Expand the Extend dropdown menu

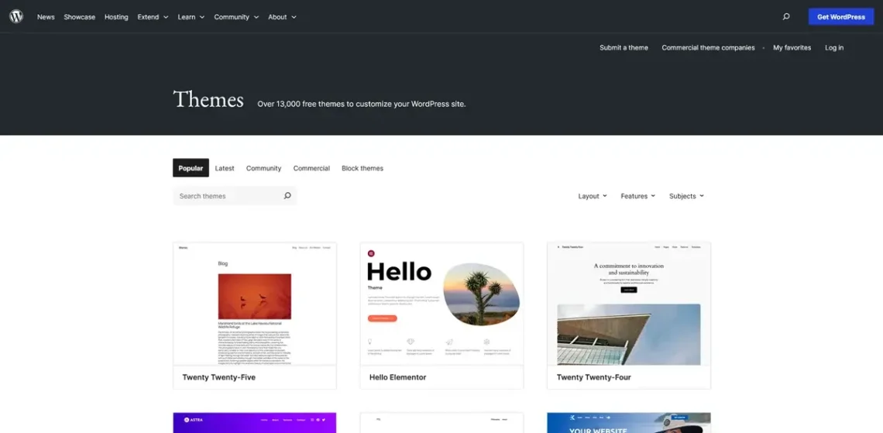[153, 17]
